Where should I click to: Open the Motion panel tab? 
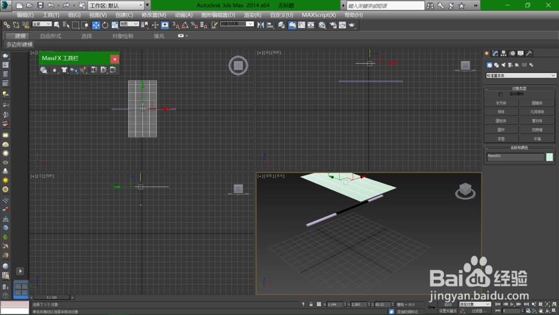click(x=512, y=53)
